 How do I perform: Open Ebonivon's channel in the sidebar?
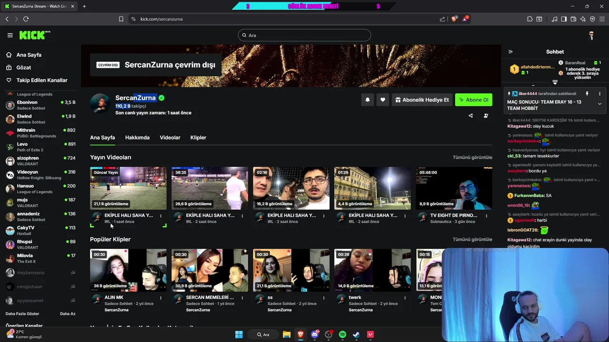(40, 105)
